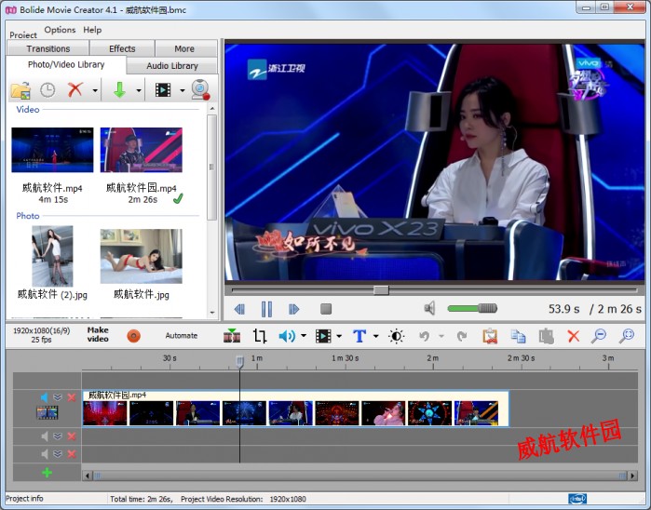
Task: Zoom out the timeline with magnifier minus
Action: click(599, 336)
